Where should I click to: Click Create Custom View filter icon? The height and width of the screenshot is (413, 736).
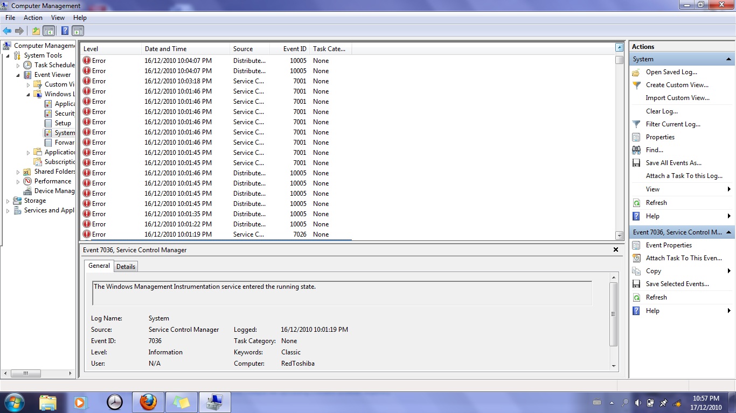(636, 85)
